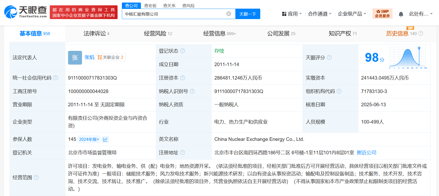Screen dimensions: 439x196
Task: Click help icon next to 天眼评分
Action: tap(329, 57)
